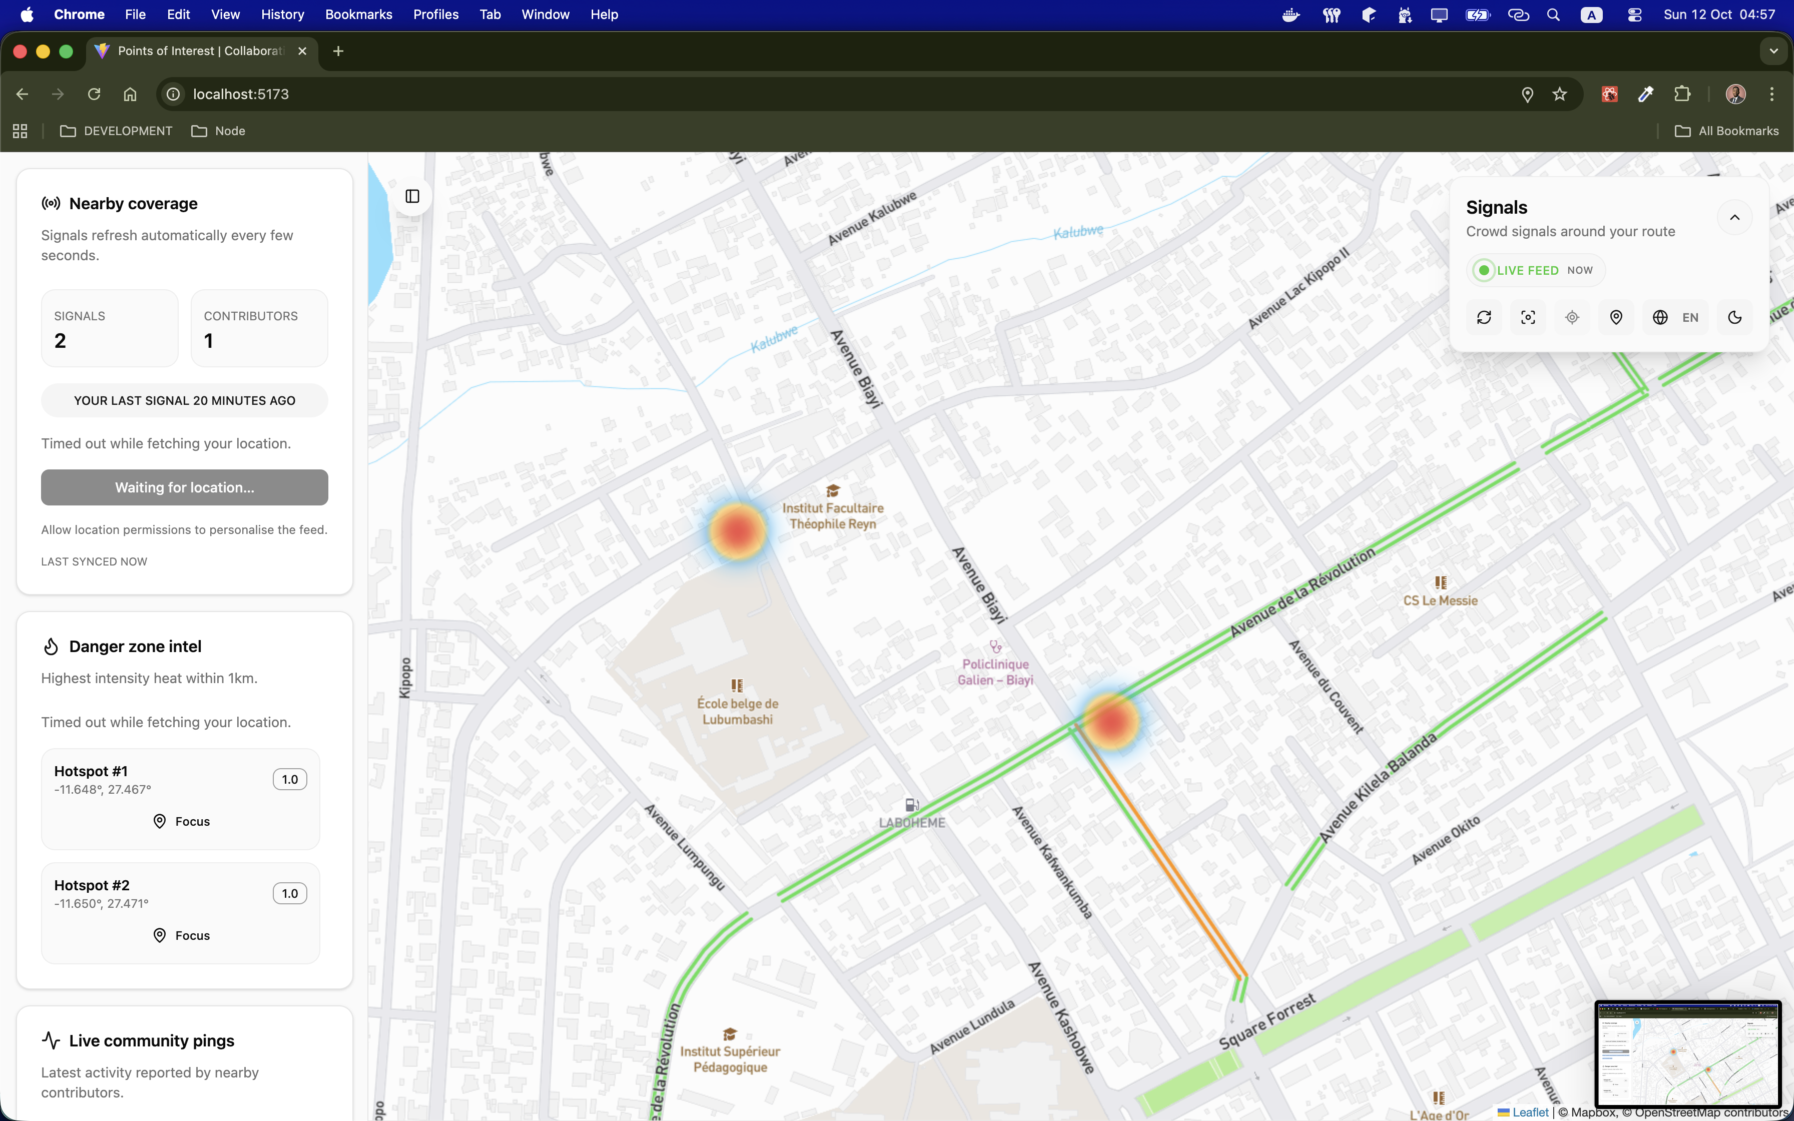The image size is (1794, 1121).
Task: Click the Institut Supérieur Pédagogique marker
Action: (x=729, y=1034)
